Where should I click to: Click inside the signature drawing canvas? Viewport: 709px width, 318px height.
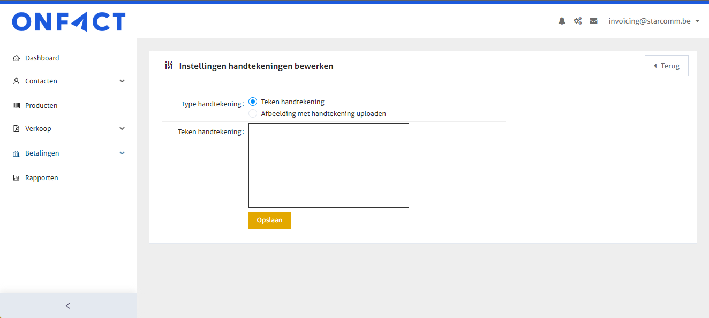(x=328, y=166)
